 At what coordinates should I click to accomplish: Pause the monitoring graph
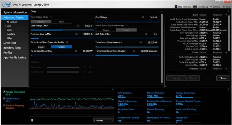[x=32, y=120]
